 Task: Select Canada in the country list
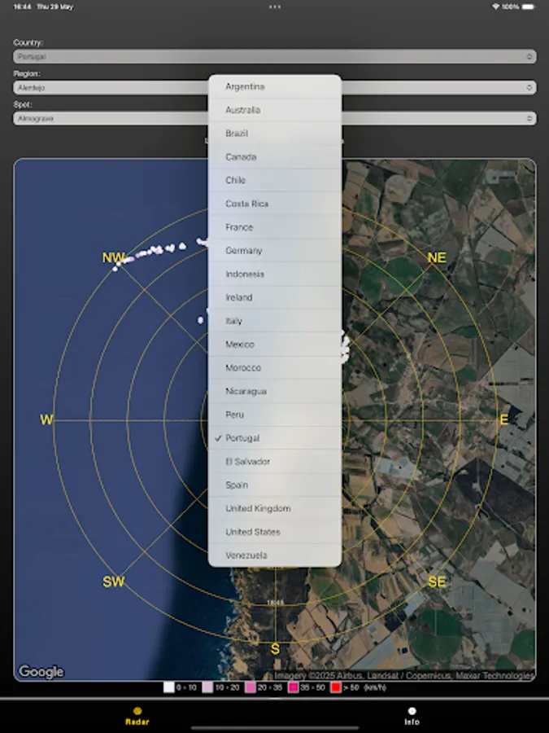pos(275,156)
